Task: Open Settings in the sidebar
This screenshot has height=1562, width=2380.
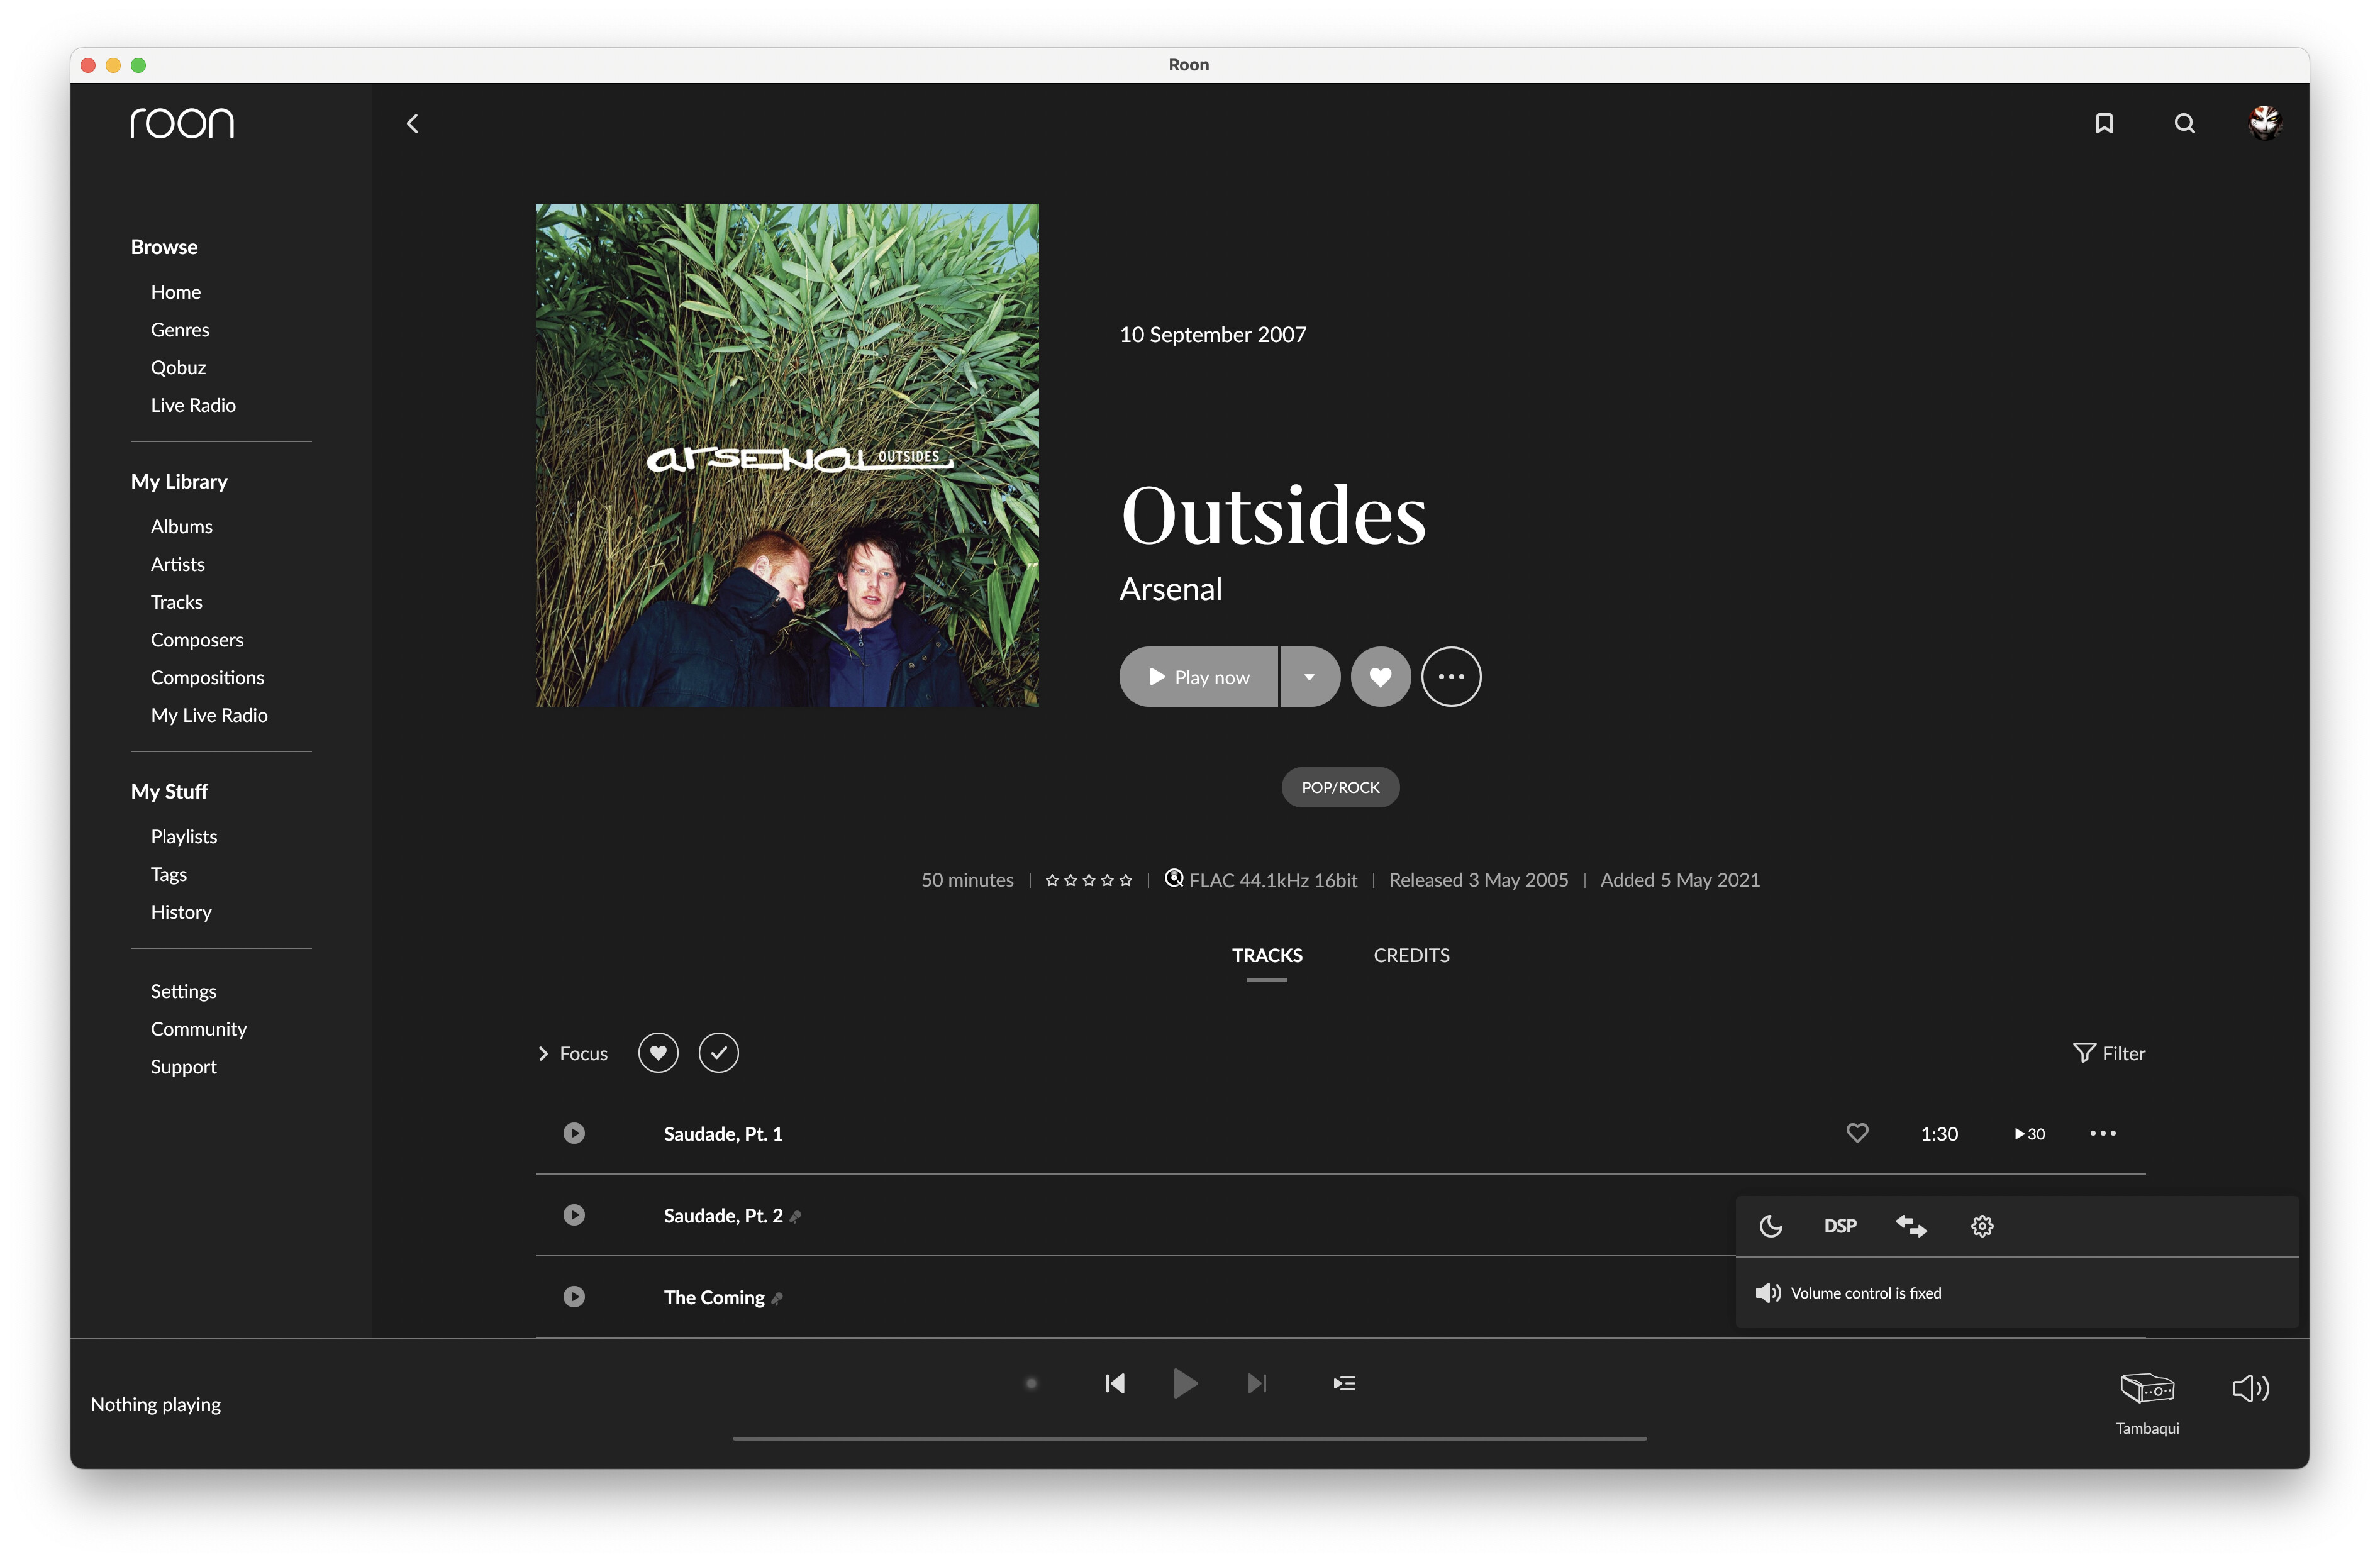Action: point(183,991)
